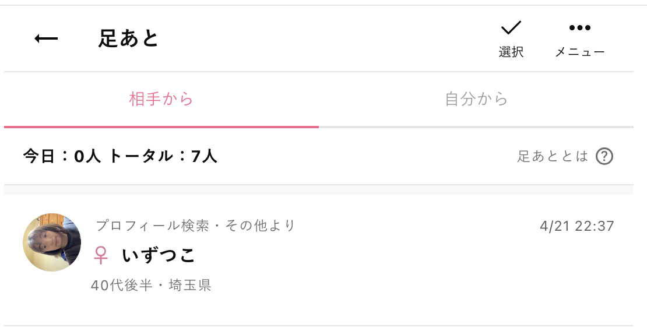Click the 今日:0人 visitor count

tap(62, 156)
